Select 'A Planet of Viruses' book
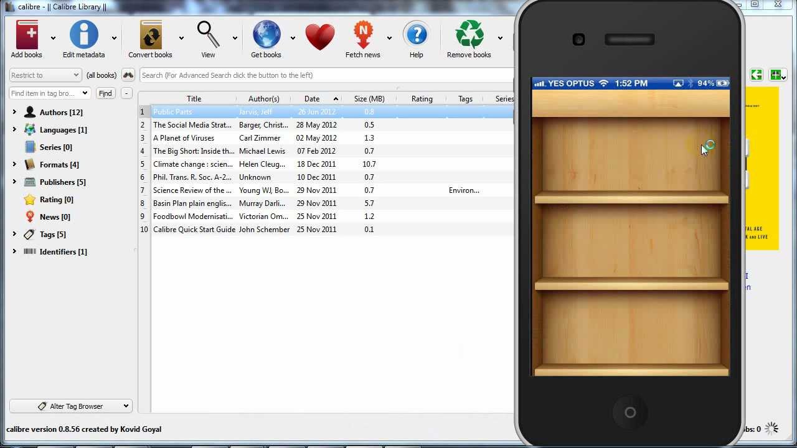Screen dimensions: 797x448 tap(184, 138)
